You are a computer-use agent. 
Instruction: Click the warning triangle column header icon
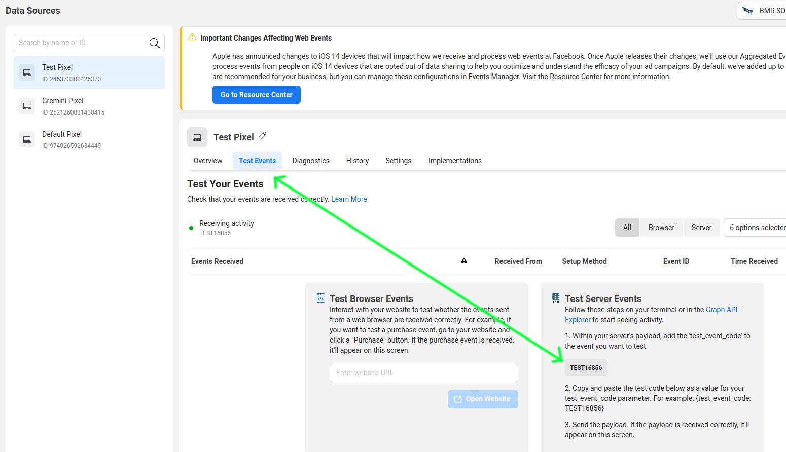pyautogui.click(x=464, y=261)
